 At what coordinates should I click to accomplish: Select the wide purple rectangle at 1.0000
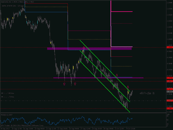[89, 49]
